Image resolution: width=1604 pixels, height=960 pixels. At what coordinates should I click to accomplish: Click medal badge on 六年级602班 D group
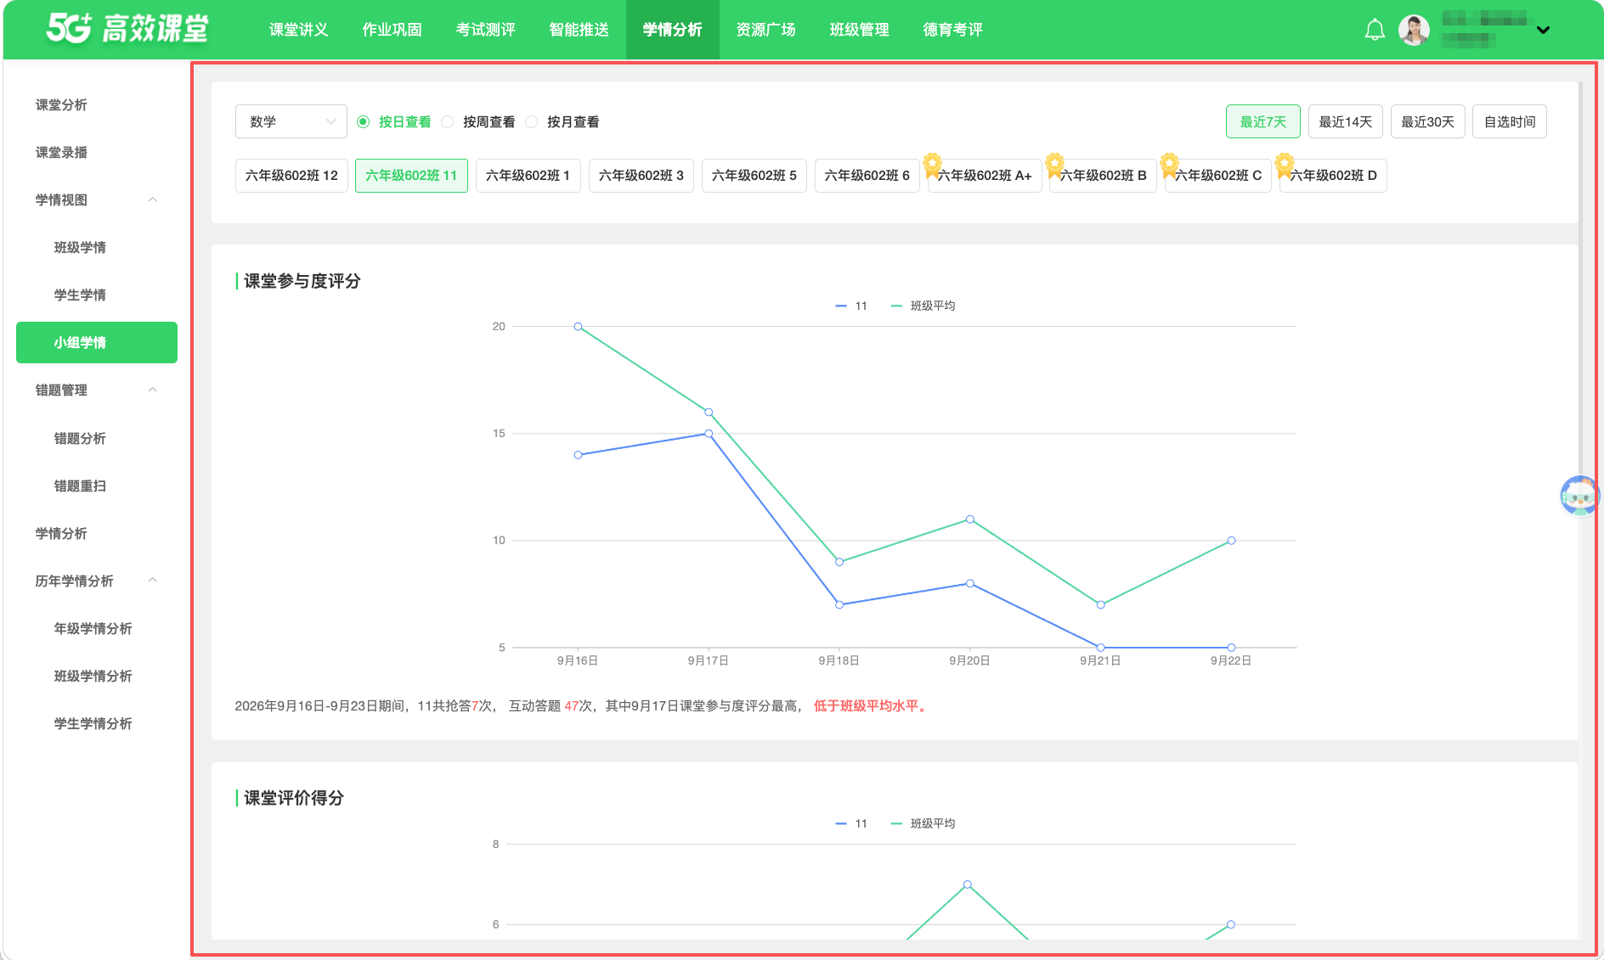point(1285,165)
